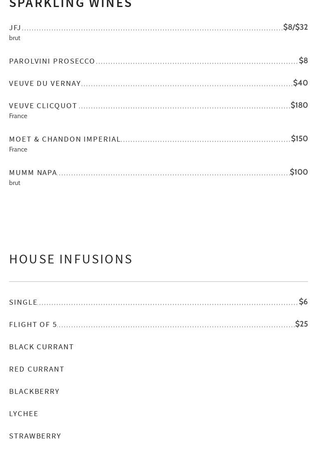
Task: Select the Single infusion option
Action: pos(23,303)
